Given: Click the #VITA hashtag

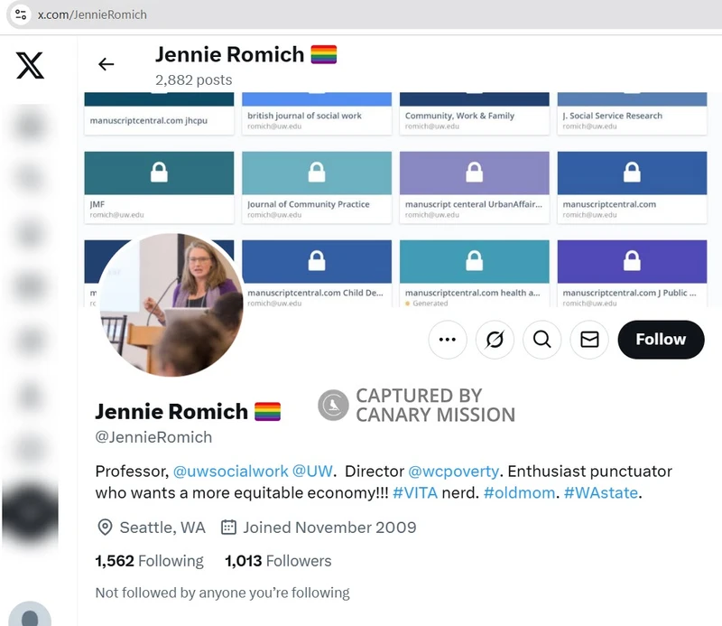Looking at the screenshot, I should 415,493.
